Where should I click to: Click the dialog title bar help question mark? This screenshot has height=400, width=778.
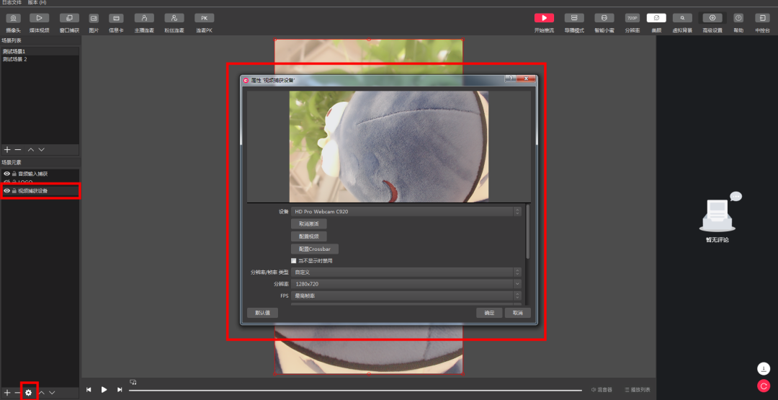pos(509,79)
